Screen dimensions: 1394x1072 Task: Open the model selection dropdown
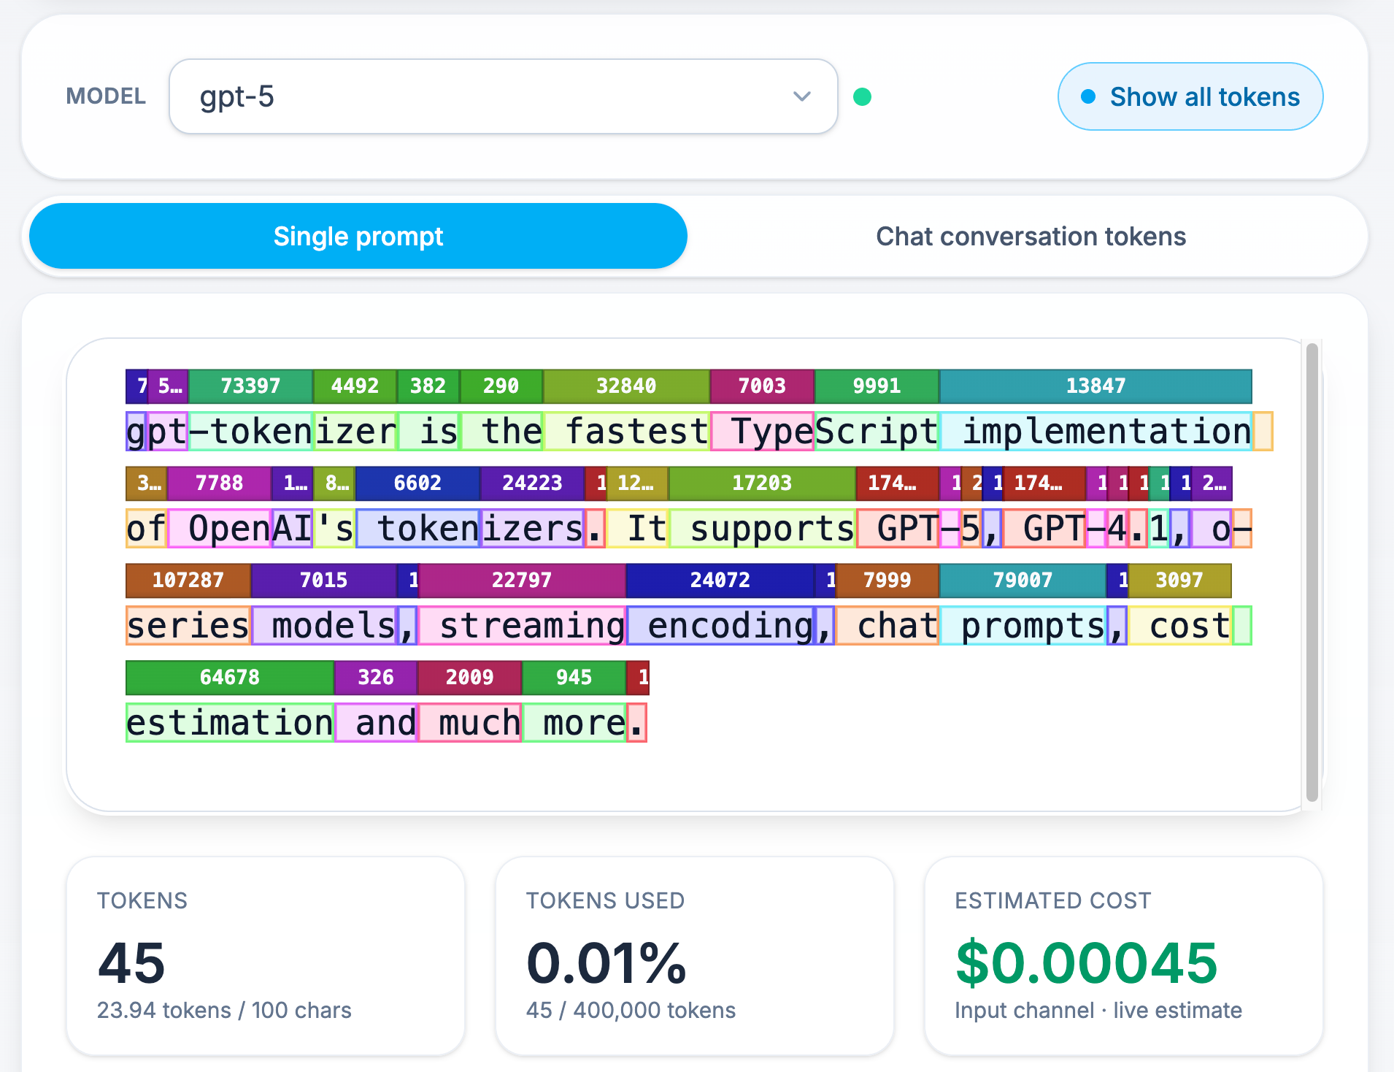pos(504,96)
